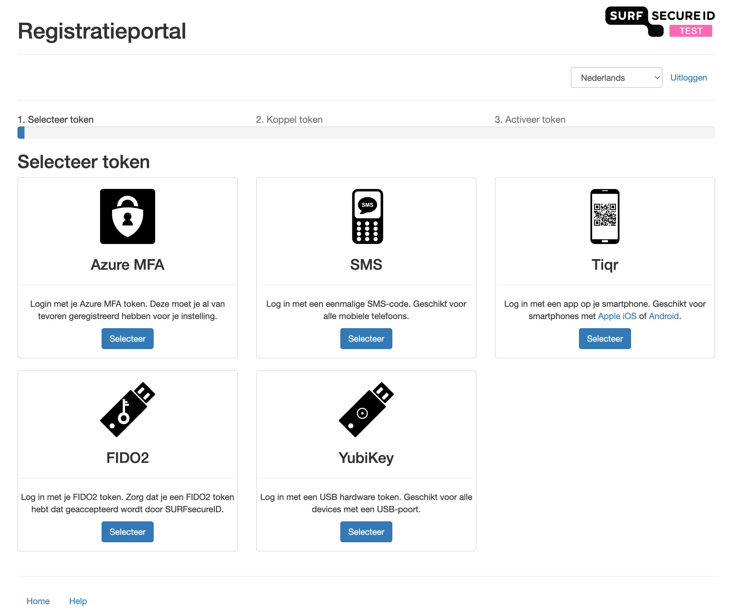Select the YubiKey token option

366,531
